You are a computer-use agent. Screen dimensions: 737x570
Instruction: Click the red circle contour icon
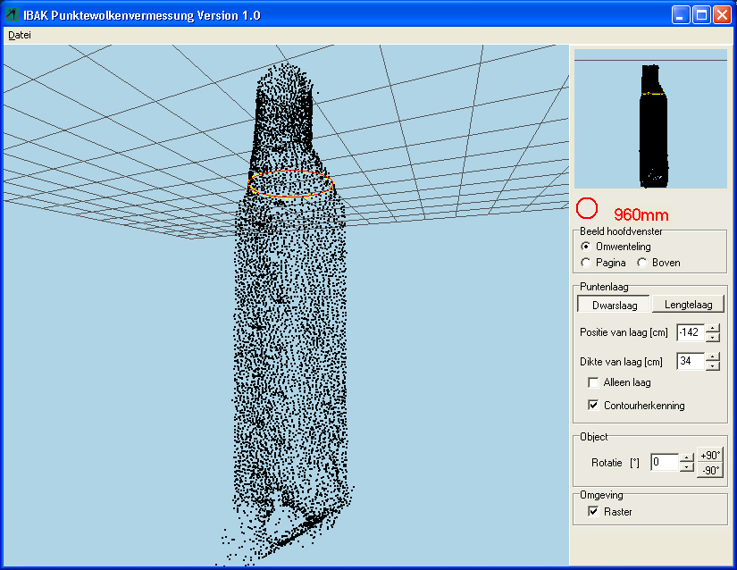[x=587, y=209]
